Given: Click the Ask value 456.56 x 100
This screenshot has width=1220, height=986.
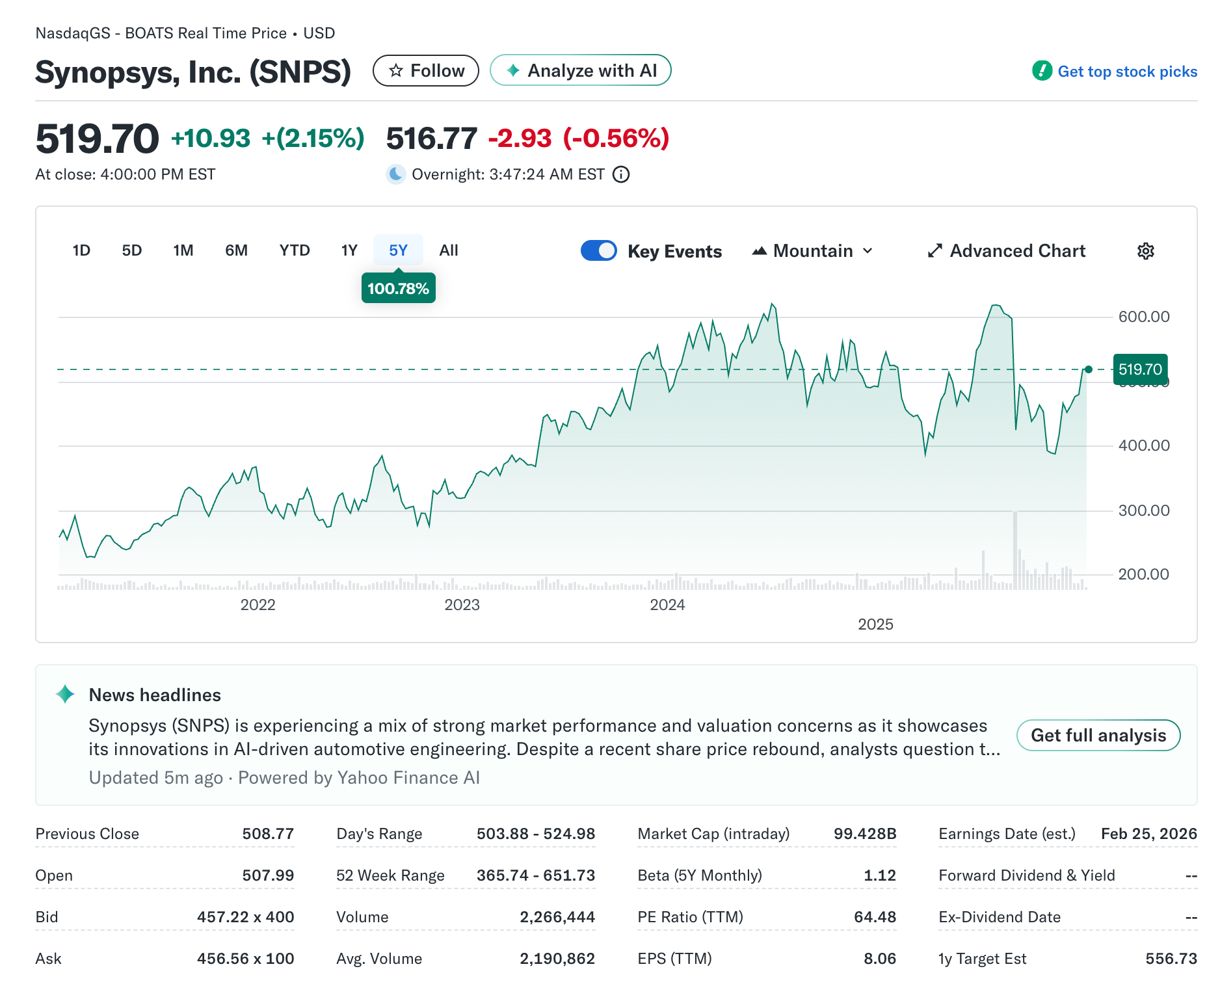Looking at the screenshot, I should point(245,959).
